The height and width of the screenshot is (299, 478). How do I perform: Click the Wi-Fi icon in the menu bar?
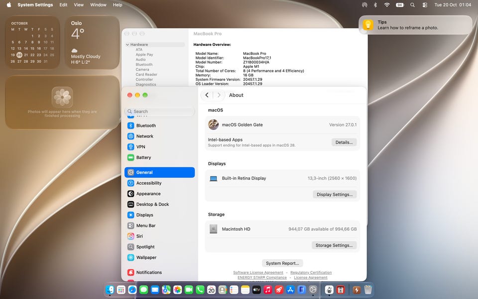[387, 5]
